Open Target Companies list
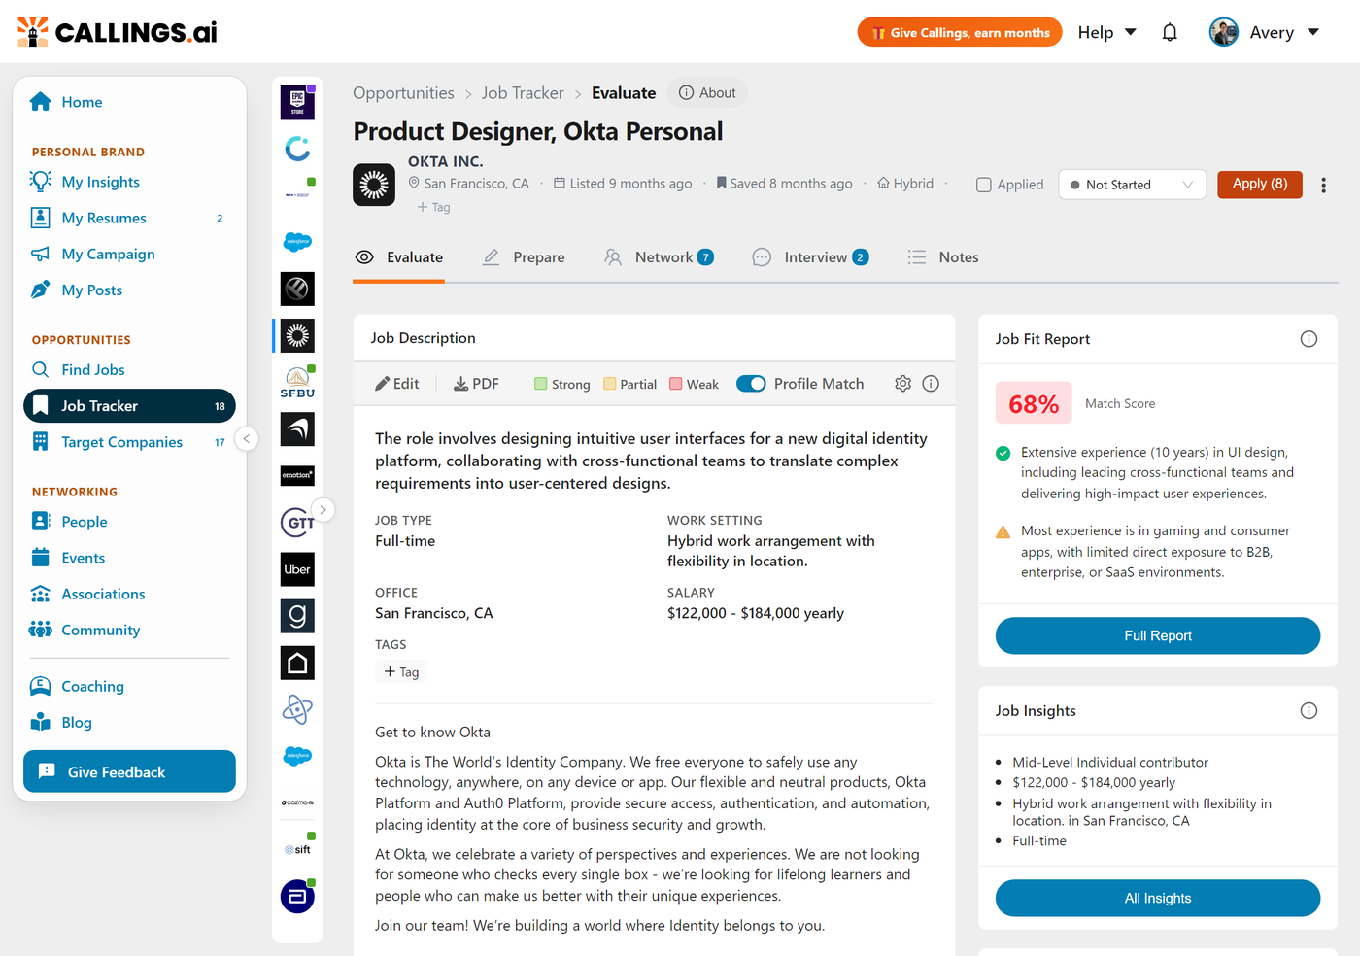The image size is (1360, 956). click(x=121, y=442)
